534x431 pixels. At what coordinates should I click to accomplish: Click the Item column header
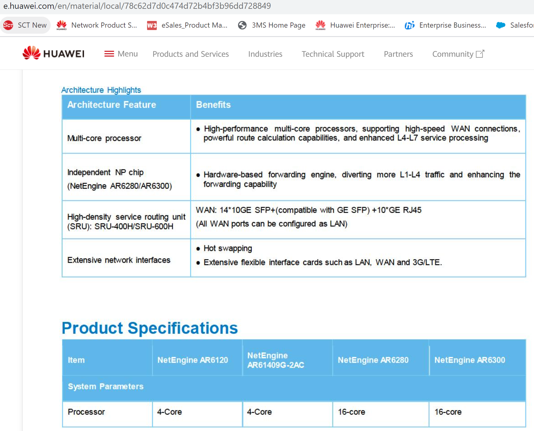[107, 358]
